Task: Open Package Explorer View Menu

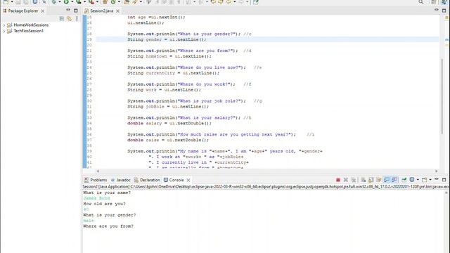Action: [x=77, y=19]
